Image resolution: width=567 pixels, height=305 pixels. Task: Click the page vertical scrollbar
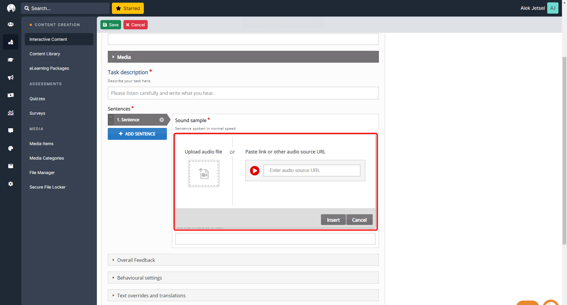tap(564, 151)
